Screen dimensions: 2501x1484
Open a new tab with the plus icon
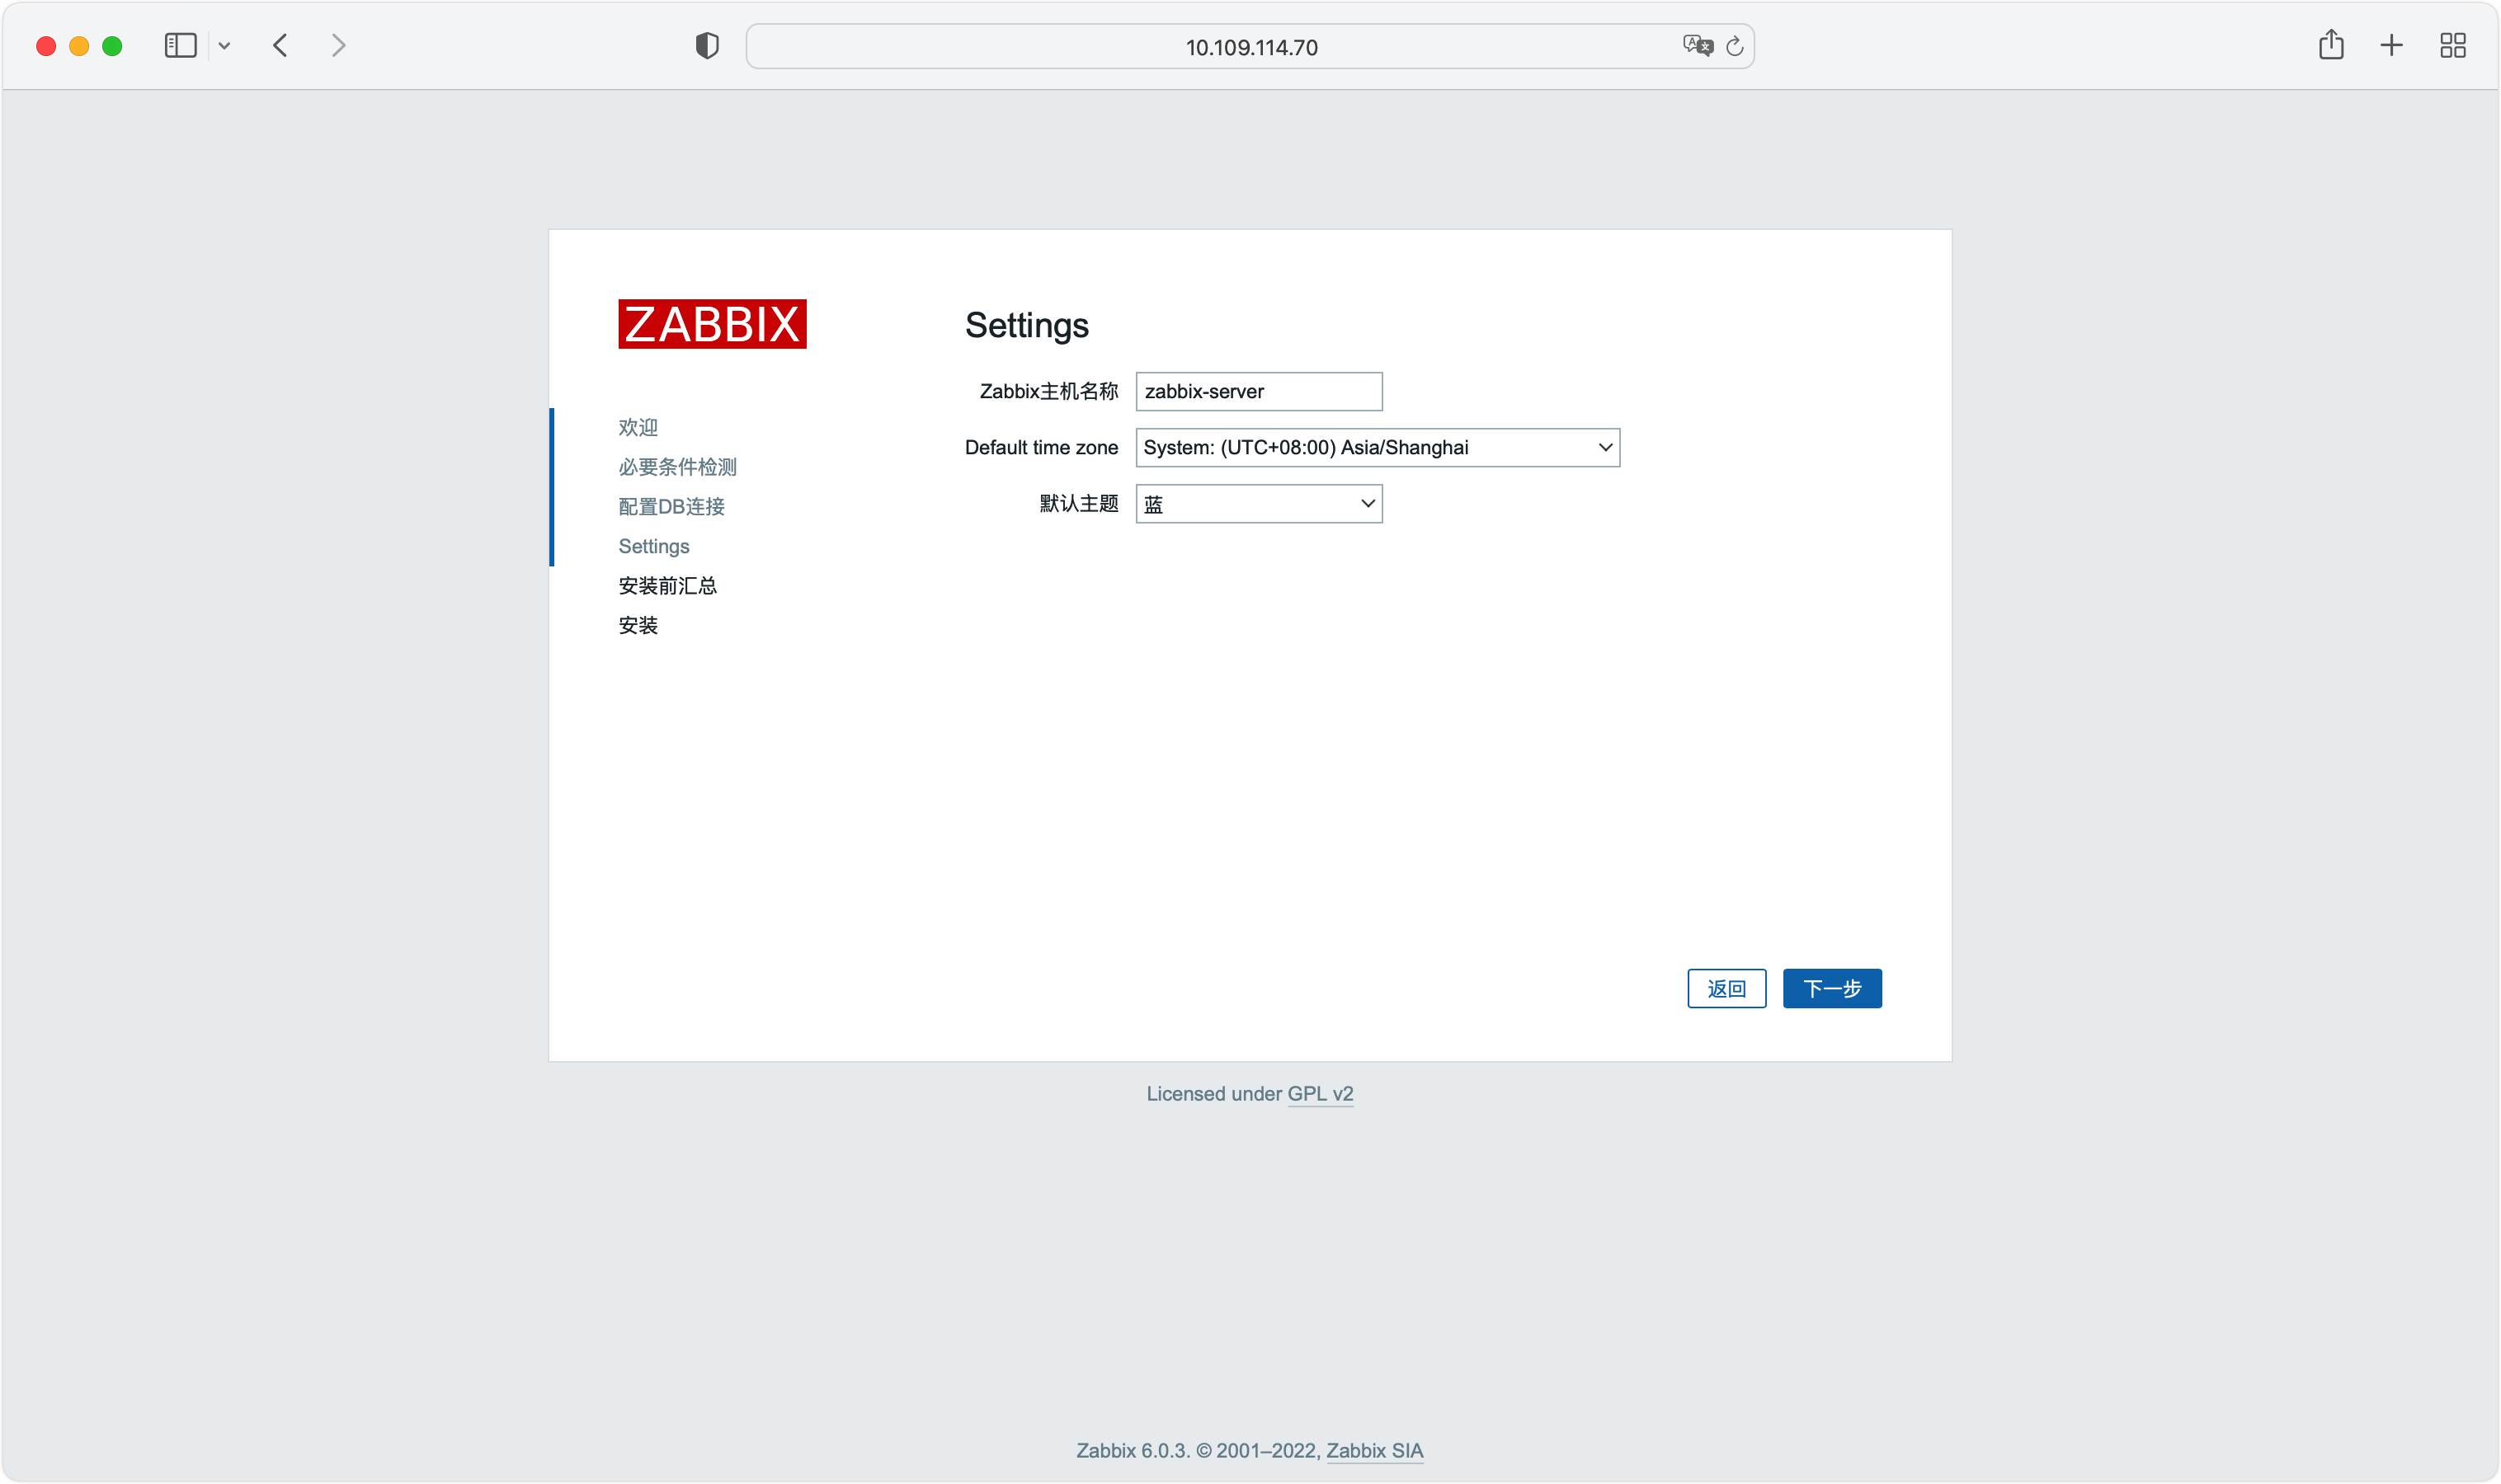[2391, 46]
